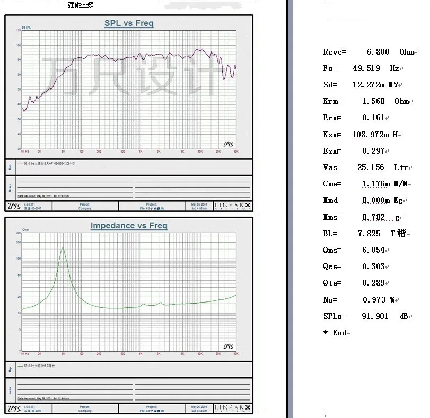Click the 强磁全频 header text

81,5
